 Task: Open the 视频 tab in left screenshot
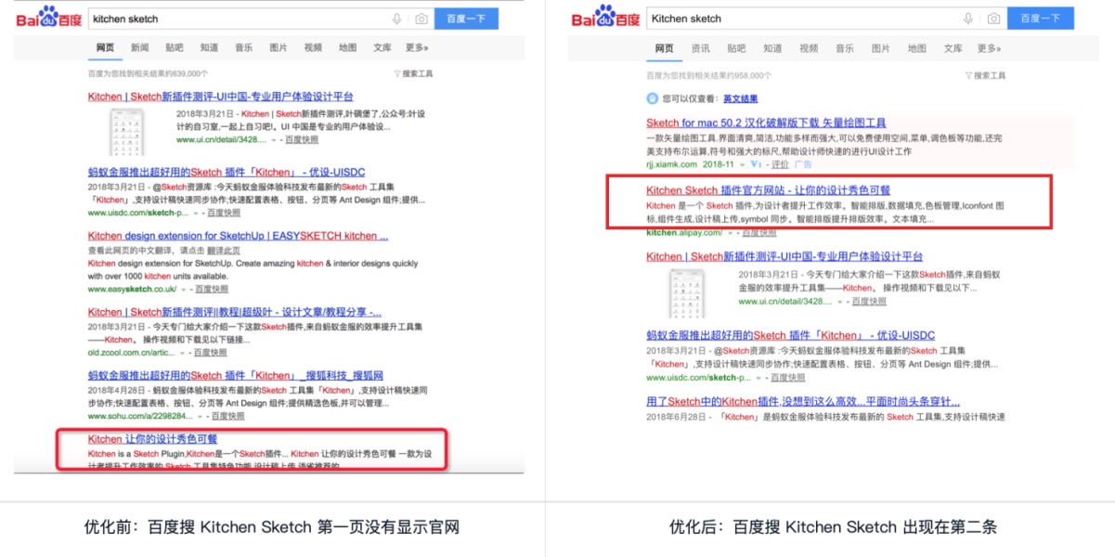point(313,47)
